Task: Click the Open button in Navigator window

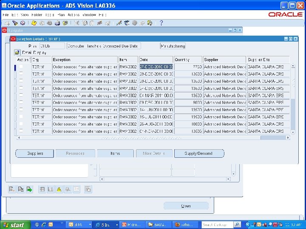Action: point(186,206)
